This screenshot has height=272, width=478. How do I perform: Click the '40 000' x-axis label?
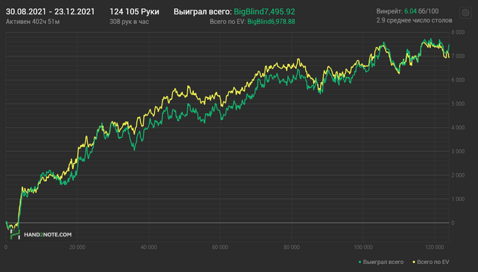point(148,247)
